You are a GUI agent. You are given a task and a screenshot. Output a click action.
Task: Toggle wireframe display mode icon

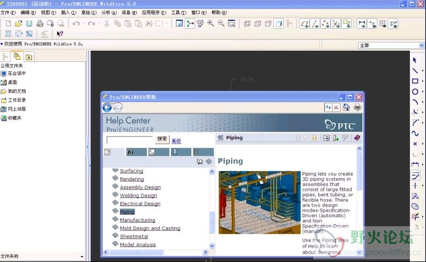click(247, 24)
